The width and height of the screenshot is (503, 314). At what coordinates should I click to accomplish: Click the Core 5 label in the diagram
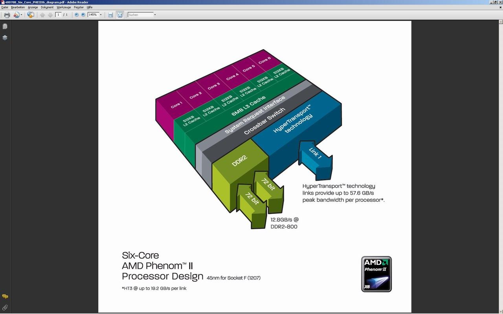click(248, 68)
